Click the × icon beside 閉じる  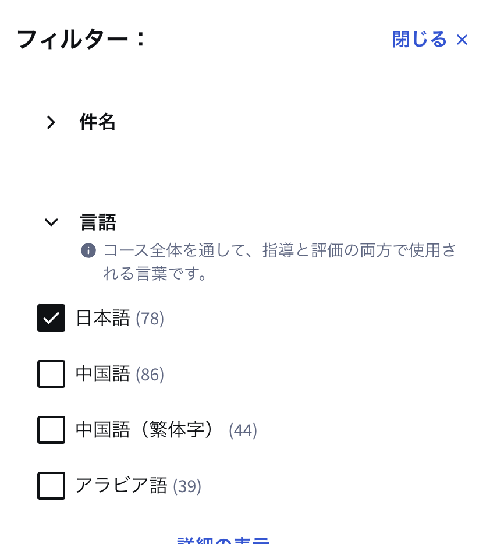[462, 40]
